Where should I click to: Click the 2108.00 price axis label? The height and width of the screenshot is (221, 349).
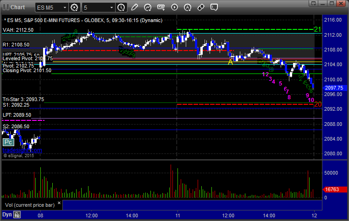[333, 50]
